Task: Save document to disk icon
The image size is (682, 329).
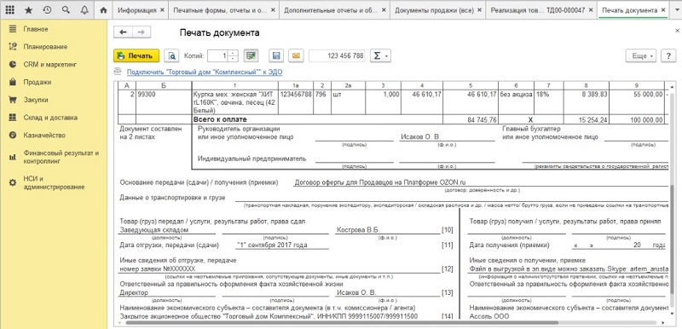Action: (276, 55)
